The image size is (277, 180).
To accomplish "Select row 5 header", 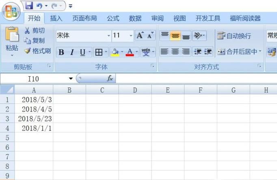I will pyautogui.click(x=7, y=137).
